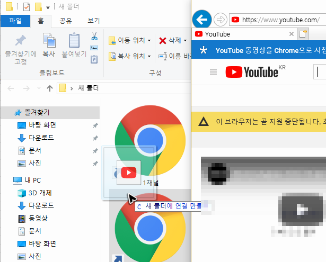Click the paste shortcut icon
The image size is (326, 262).
pos(94,59)
